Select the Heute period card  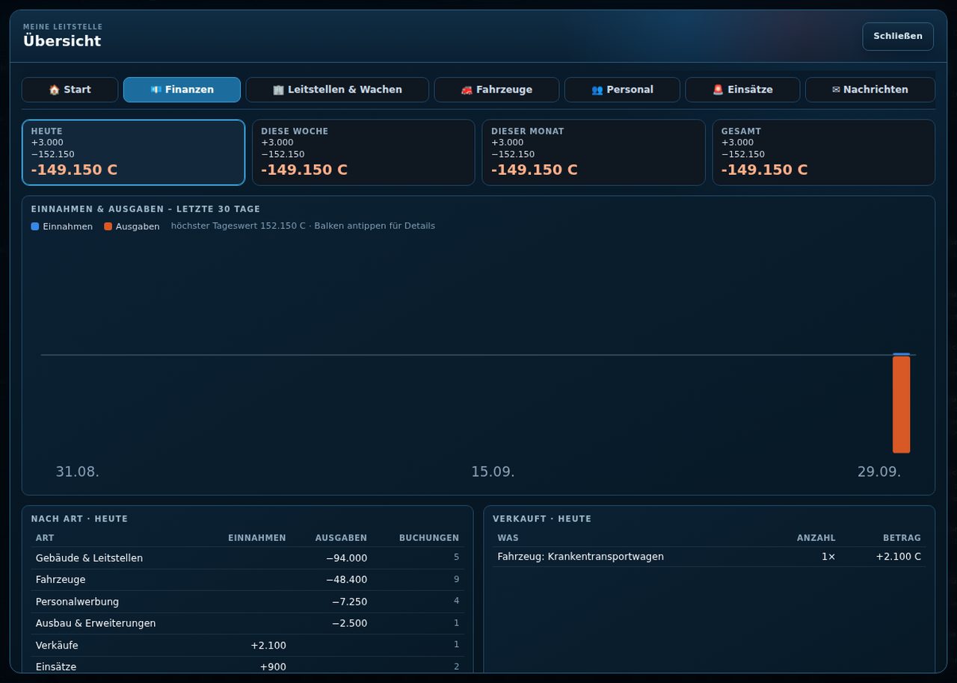tap(133, 152)
